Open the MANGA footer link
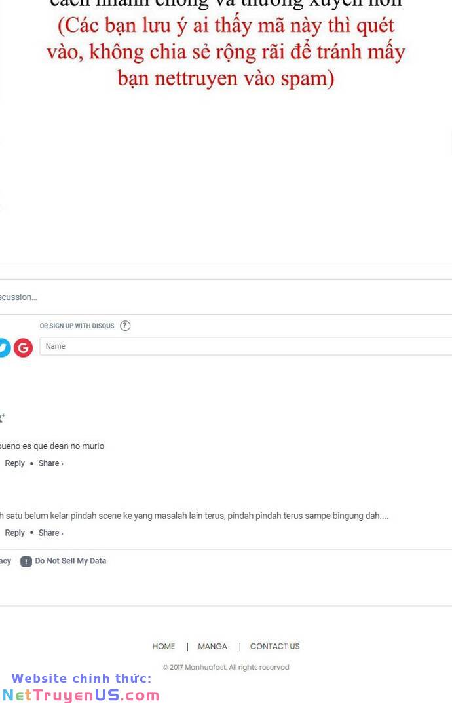The image size is (452, 703). click(x=212, y=646)
